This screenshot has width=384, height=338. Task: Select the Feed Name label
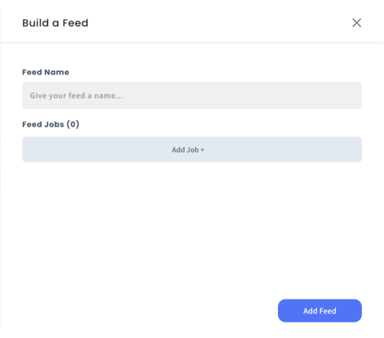(46, 72)
